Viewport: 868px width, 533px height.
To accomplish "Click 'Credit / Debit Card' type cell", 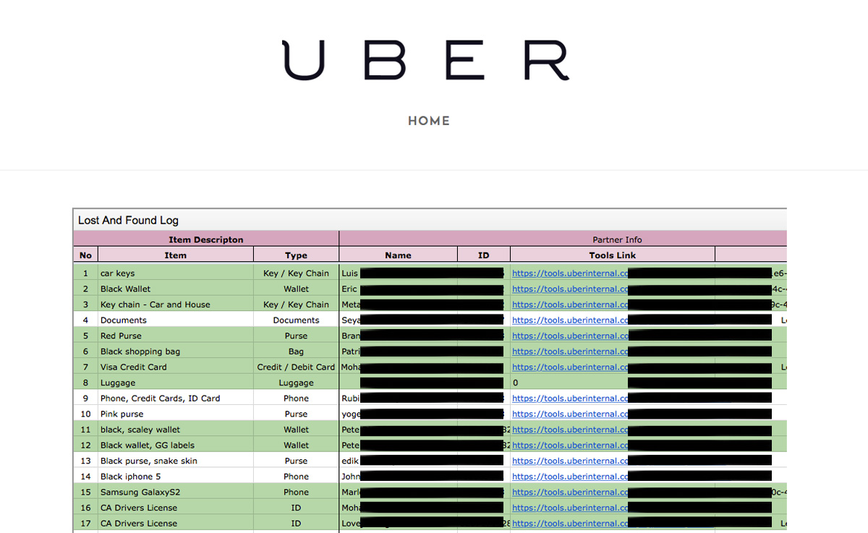I will pyautogui.click(x=296, y=367).
